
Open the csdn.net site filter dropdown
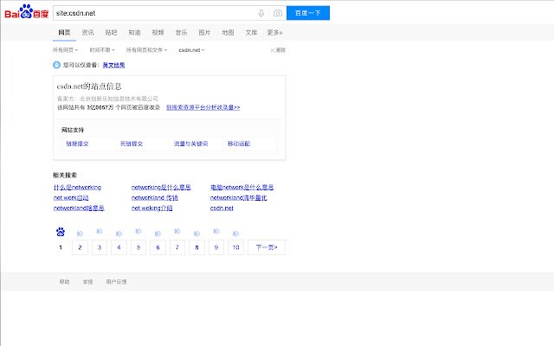191,50
